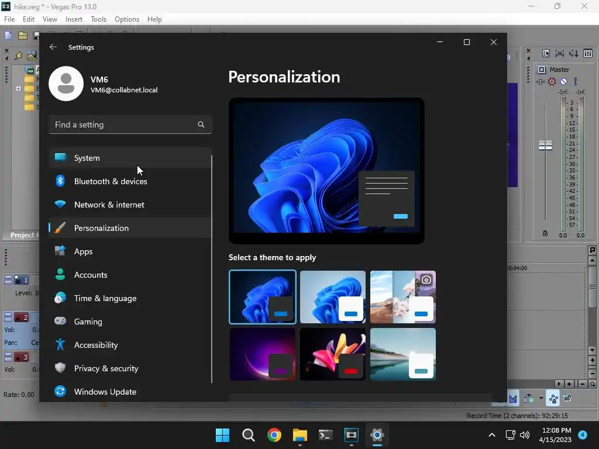
Task: Open the Apps settings page
Action: click(130, 251)
